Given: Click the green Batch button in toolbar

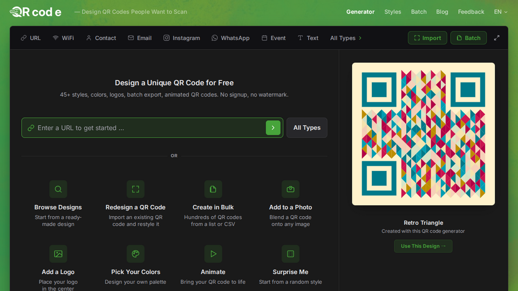Looking at the screenshot, I should point(468,38).
